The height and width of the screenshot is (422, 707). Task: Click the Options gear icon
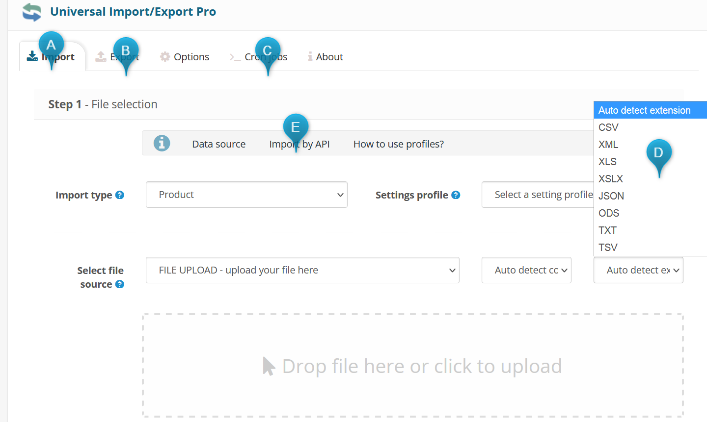click(165, 57)
